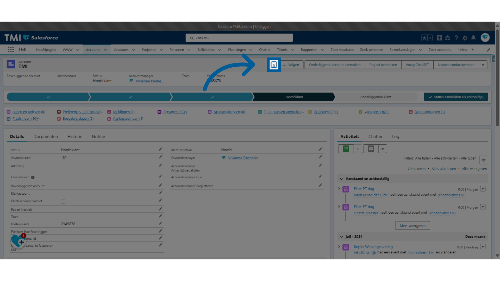Click the Zoeken search field
500x281 pixels.
(239, 38)
